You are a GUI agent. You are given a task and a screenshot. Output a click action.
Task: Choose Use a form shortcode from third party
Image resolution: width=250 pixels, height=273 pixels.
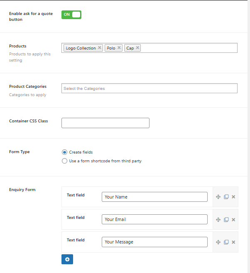pyautogui.click(x=64, y=161)
